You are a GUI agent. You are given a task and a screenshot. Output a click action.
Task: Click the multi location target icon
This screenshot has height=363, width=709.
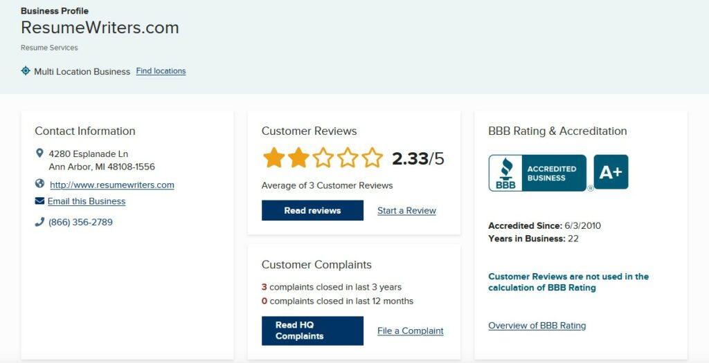pyautogui.click(x=26, y=71)
